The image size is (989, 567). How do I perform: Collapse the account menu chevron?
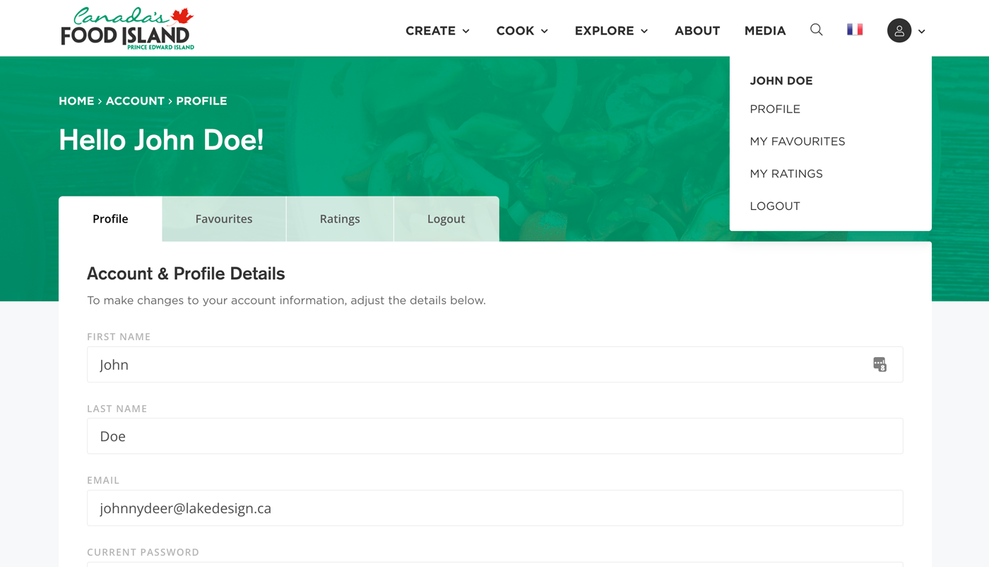[922, 31]
